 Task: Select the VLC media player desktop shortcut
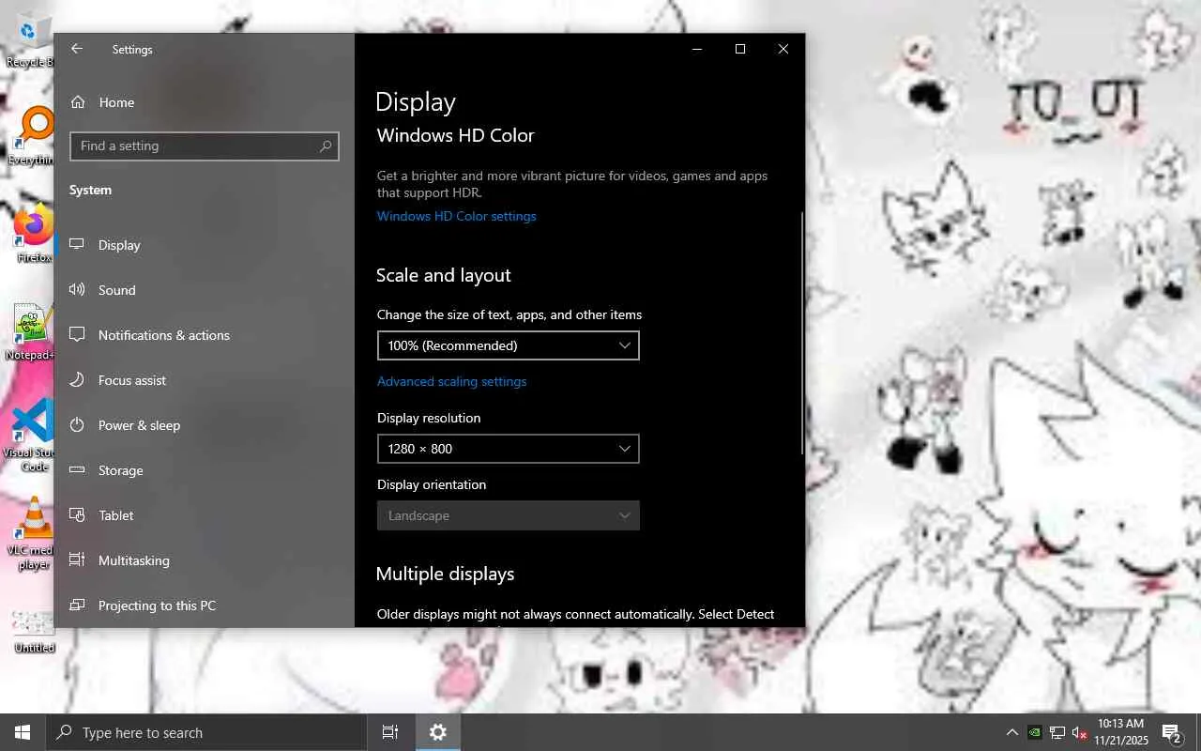click(x=29, y=533)
